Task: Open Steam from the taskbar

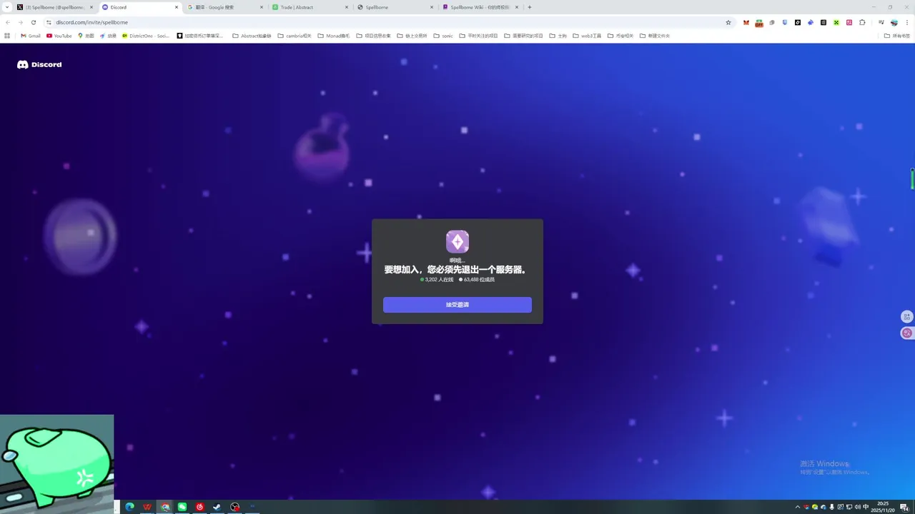Action: tap(217, 507)
